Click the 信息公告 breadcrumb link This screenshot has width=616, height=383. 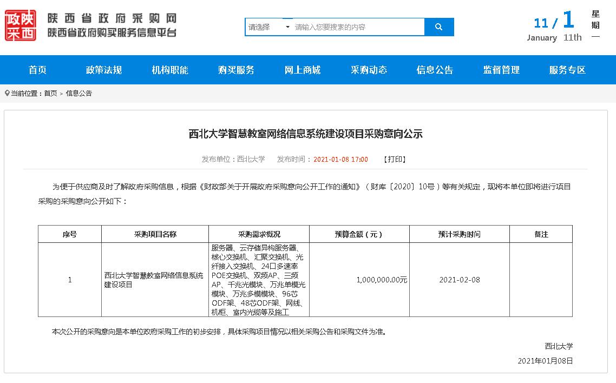click(x=79, y=93)
